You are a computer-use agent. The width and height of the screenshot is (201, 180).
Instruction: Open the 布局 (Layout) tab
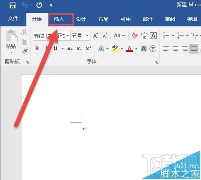pos(103,19)
